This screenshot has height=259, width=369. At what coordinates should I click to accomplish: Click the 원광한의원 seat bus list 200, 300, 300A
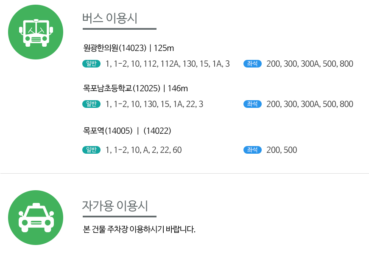310,64
